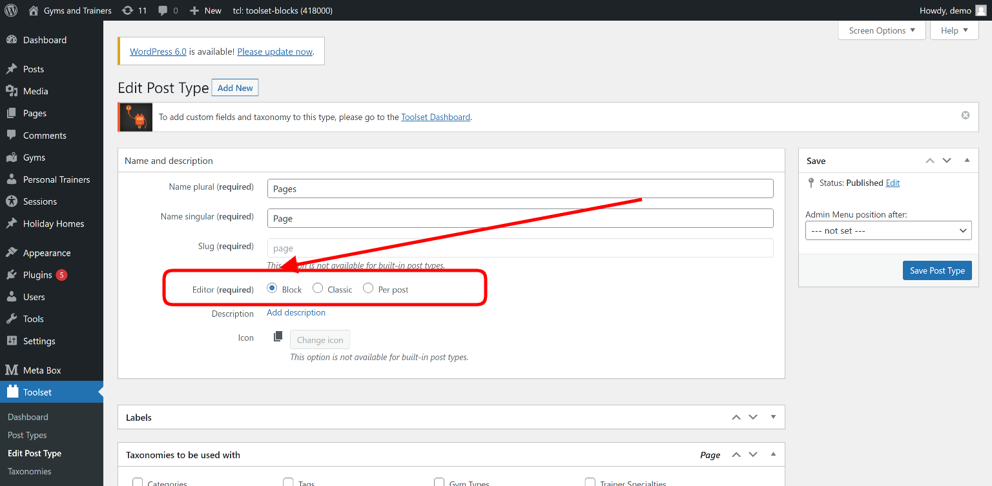
Task: Click the Users icon in sidebar
Action: [12, 297]
